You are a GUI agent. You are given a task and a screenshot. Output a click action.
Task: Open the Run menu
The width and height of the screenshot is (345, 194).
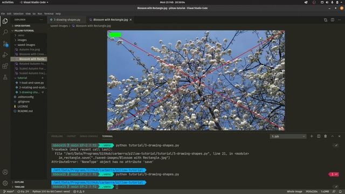click(x=39, y=13)
